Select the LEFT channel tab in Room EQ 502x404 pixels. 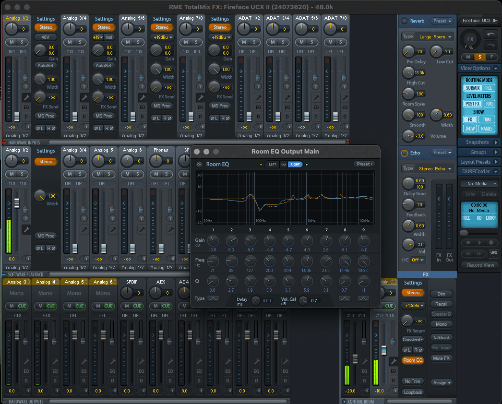[x=273, y=165]
